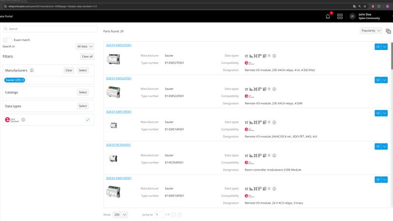This screenshot has height=221, width=393.
Task: Download part EY-EM527F001 via cloud button
Action: point(378,47)
